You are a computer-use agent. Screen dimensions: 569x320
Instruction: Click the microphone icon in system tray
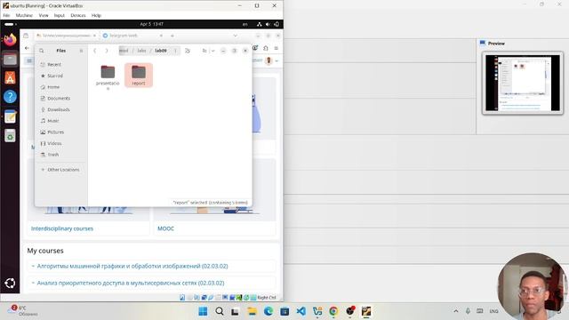click(468, 311)
